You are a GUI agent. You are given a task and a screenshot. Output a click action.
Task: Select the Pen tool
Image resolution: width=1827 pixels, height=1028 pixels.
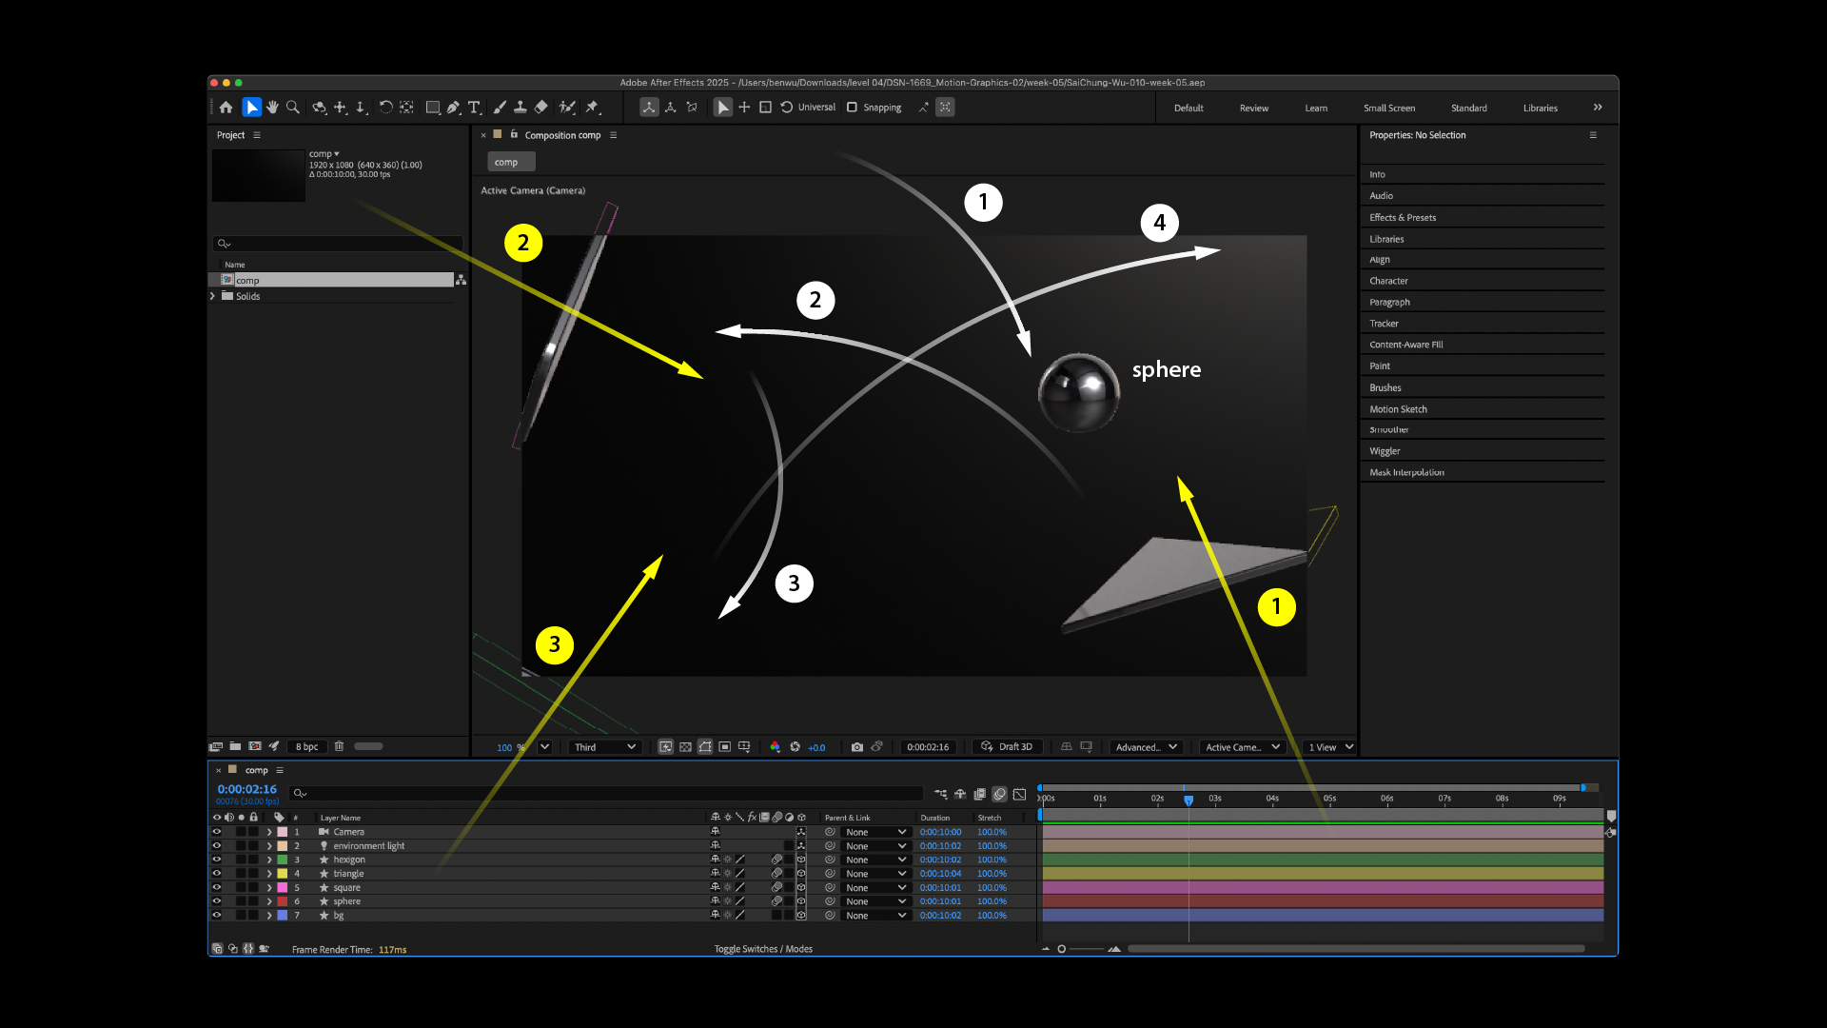453,108
